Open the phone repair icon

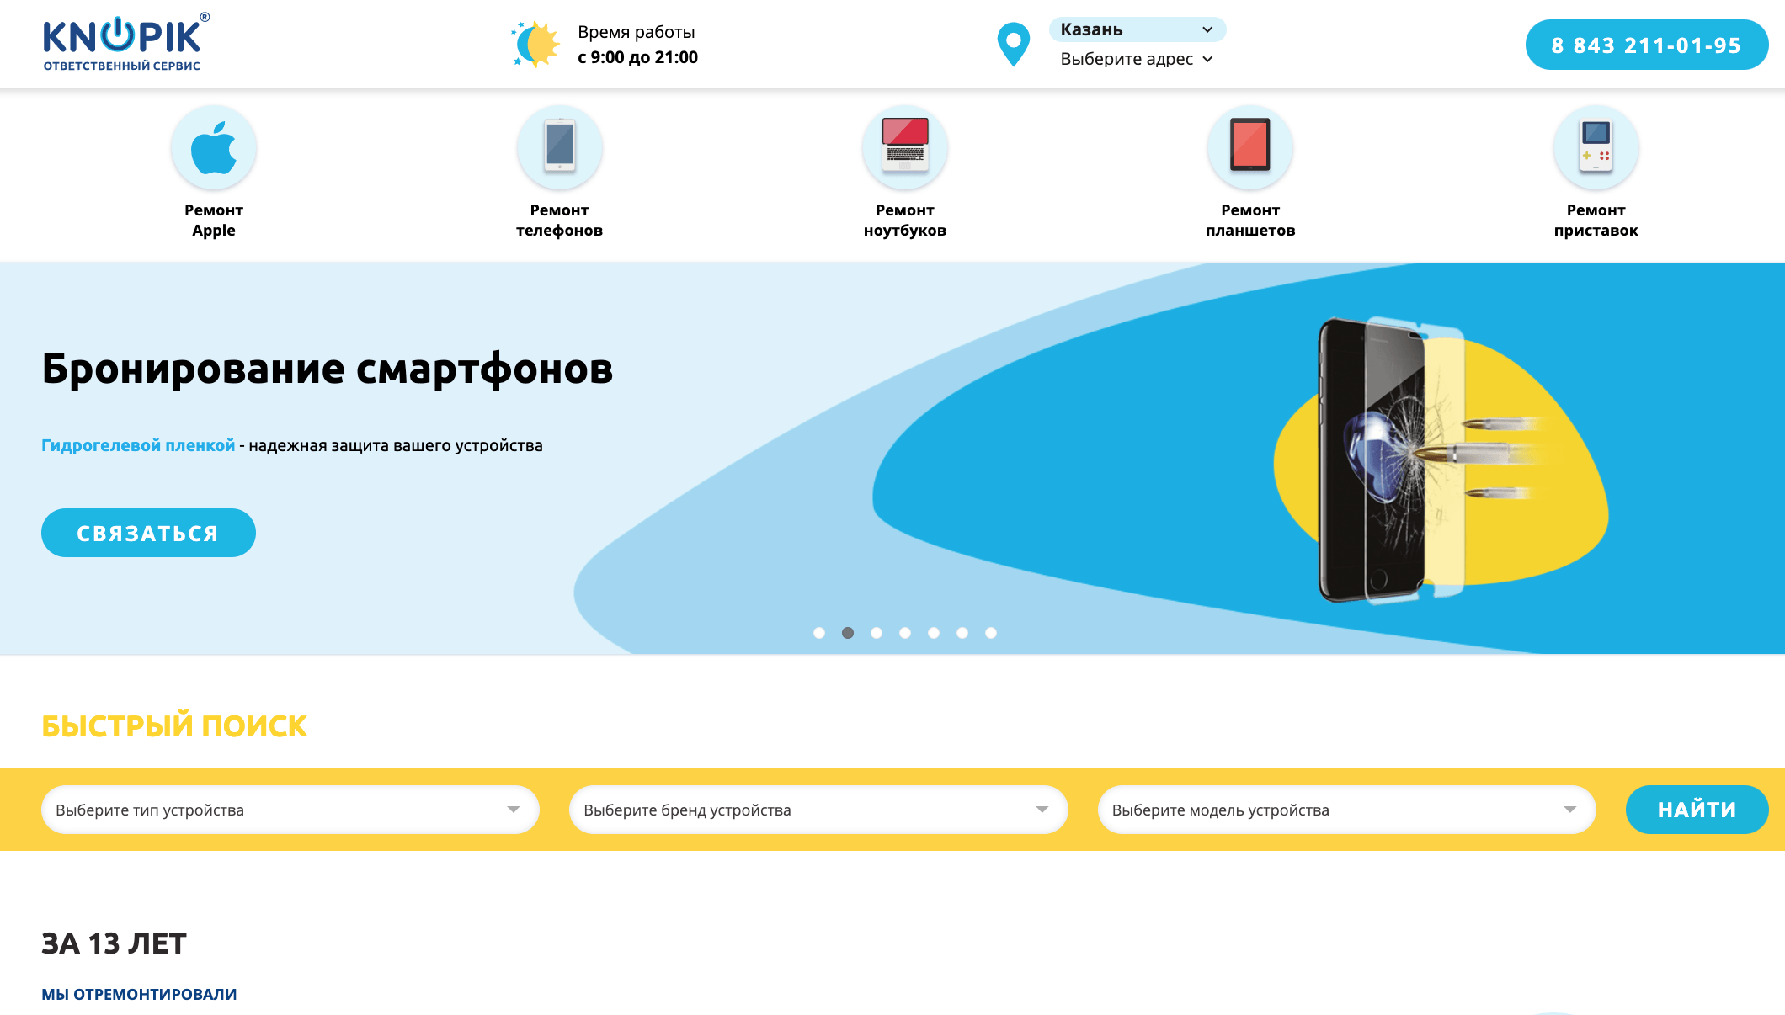tap(559, 147)
